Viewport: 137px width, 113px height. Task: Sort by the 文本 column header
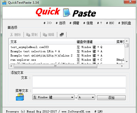(42, 42)
